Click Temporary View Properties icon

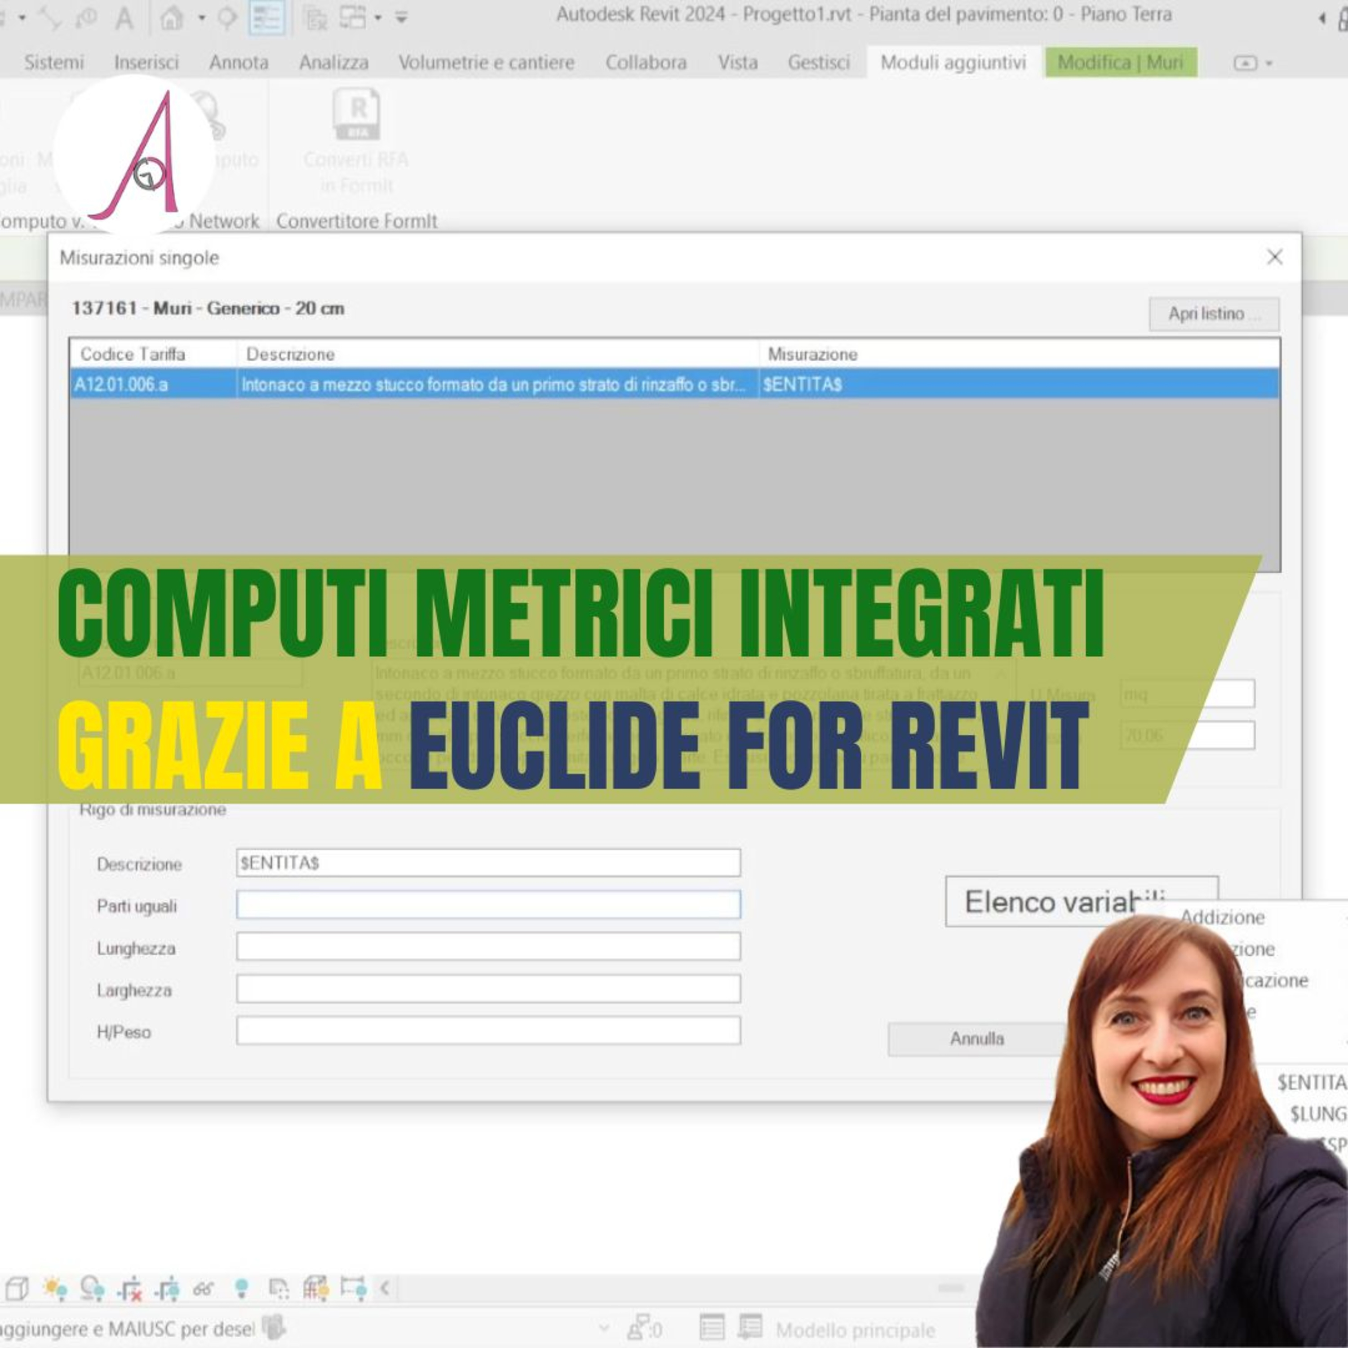pyautogui.click(x=279, y=1288)
